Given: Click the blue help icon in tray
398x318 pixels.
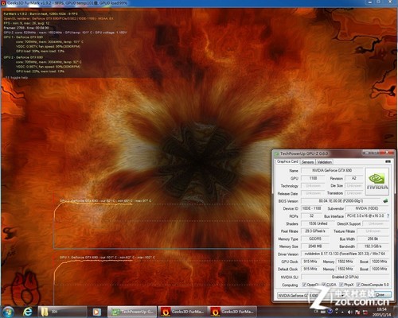Looking at the screenshot, I should pyautogui.click(x=330, y=311).
